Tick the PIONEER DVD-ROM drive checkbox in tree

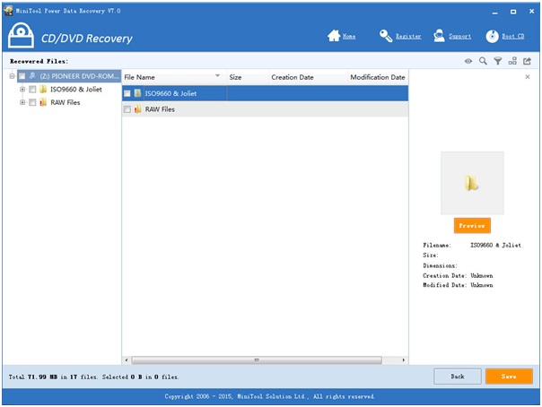[22, 76]
